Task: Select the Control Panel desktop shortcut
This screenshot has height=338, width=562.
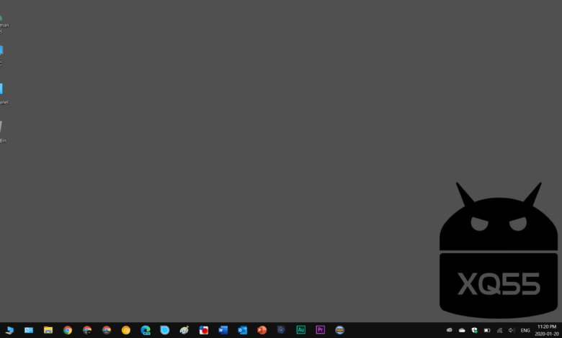Action: pos(2,92)
